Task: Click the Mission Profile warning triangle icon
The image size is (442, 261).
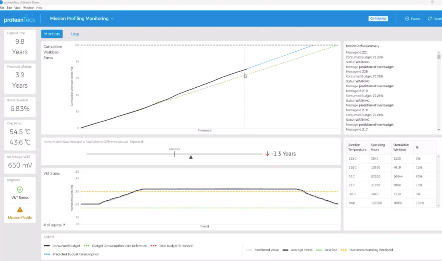Action: pyautogui.click(x=20, y=210)
